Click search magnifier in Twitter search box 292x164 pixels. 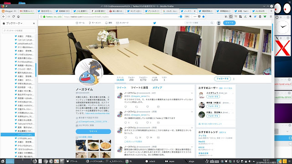[x=212, y=23]
